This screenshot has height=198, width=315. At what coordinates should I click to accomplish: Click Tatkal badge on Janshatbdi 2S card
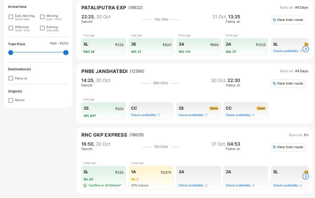(x=214, y=108)
